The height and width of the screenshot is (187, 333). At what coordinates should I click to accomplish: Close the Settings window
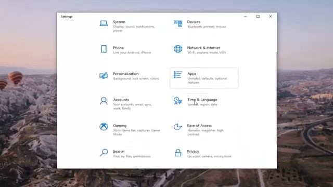(271, 16)
